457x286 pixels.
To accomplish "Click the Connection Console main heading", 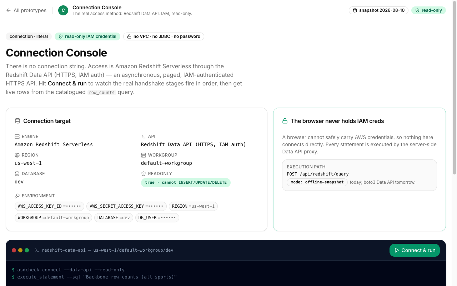I will point(56,53).
